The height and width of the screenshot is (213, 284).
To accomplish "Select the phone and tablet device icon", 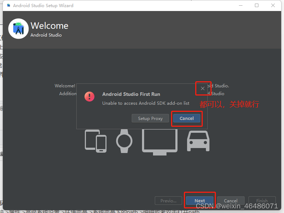I will [95, 141].
